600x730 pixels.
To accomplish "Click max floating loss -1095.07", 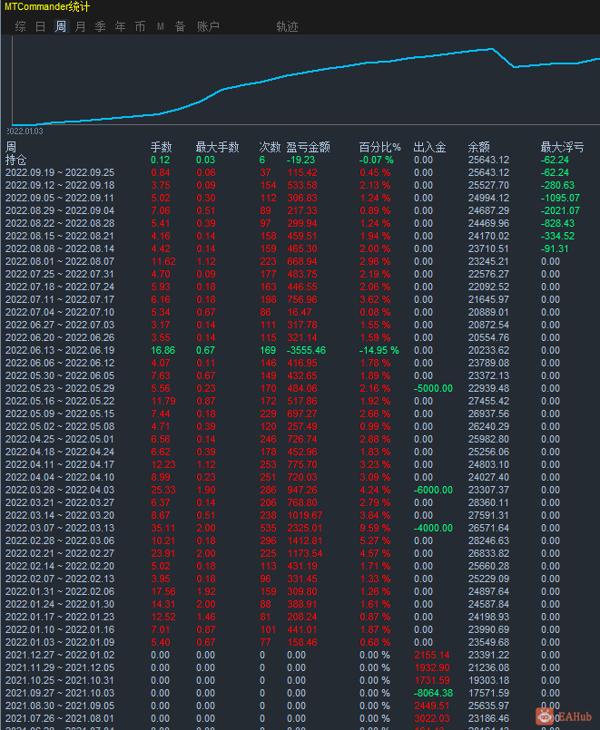I will coord(560,198).
